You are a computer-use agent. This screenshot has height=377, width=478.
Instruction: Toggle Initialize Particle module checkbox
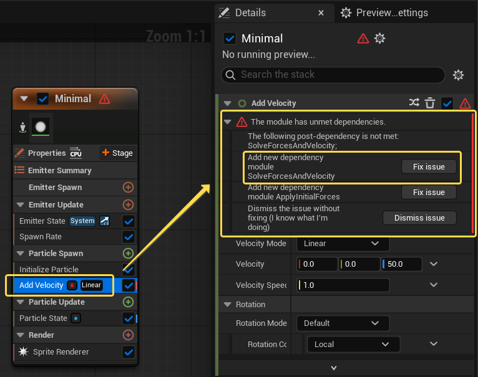click(129, 269)
